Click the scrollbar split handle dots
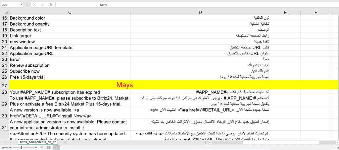339x150 pixels. point(206,142)
